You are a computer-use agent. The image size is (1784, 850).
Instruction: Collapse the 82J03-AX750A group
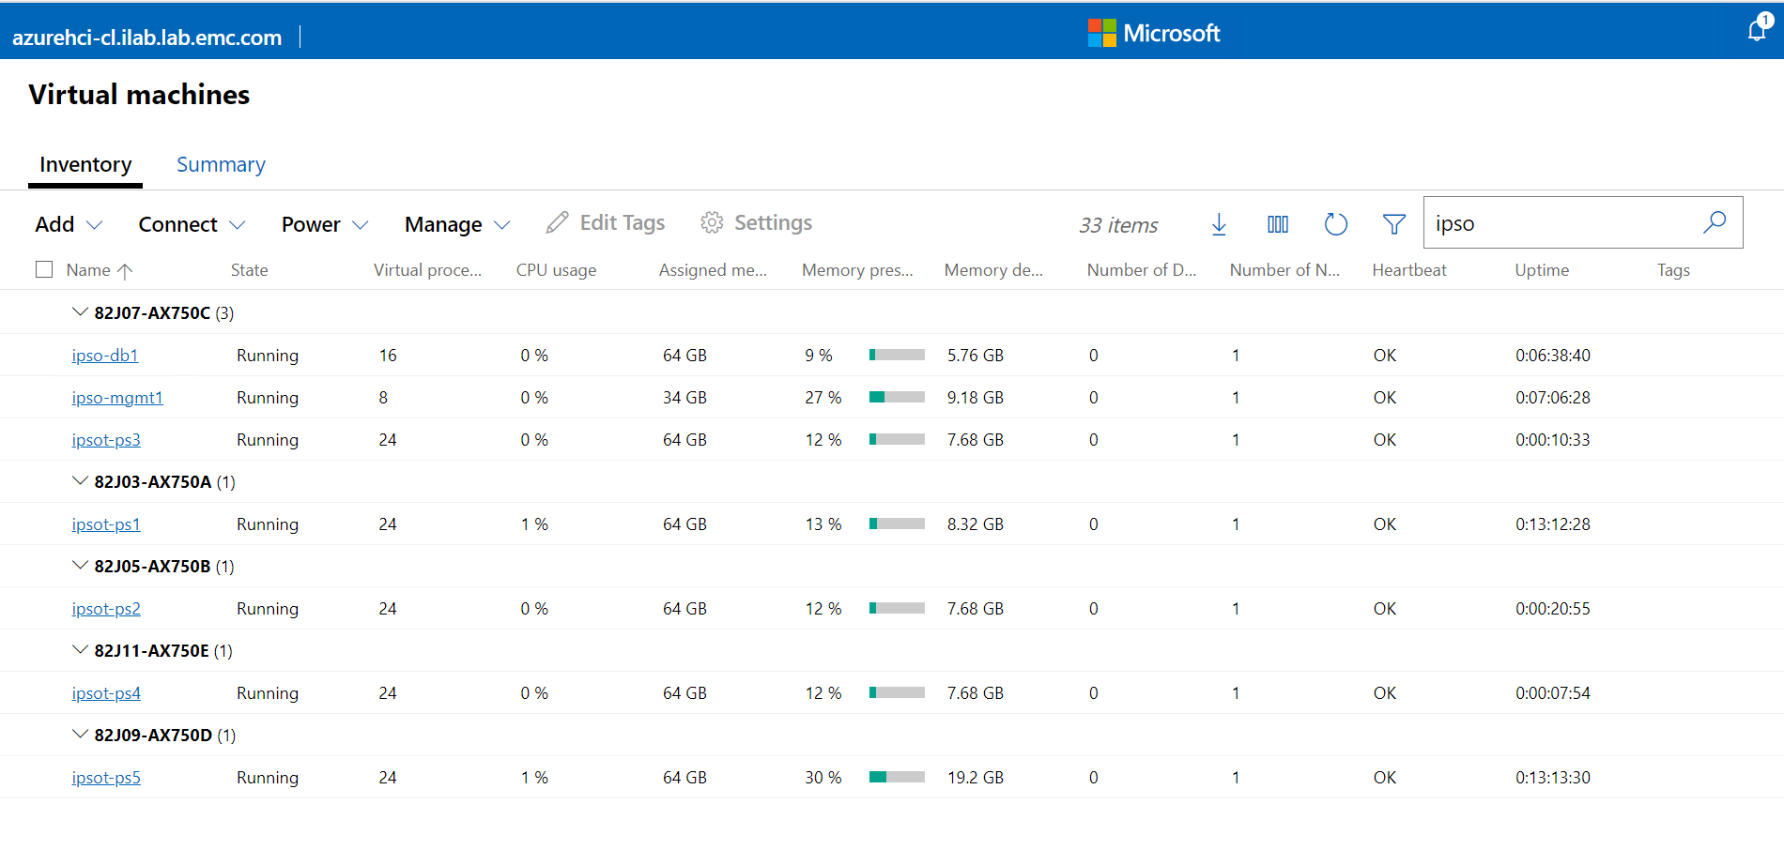[80, 480]
